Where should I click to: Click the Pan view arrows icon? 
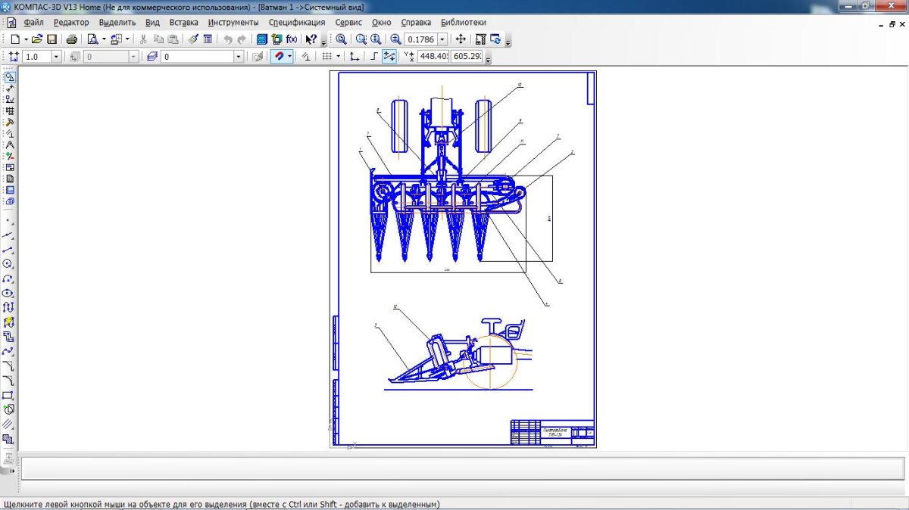pyautogui.click(x=461, y=39)
